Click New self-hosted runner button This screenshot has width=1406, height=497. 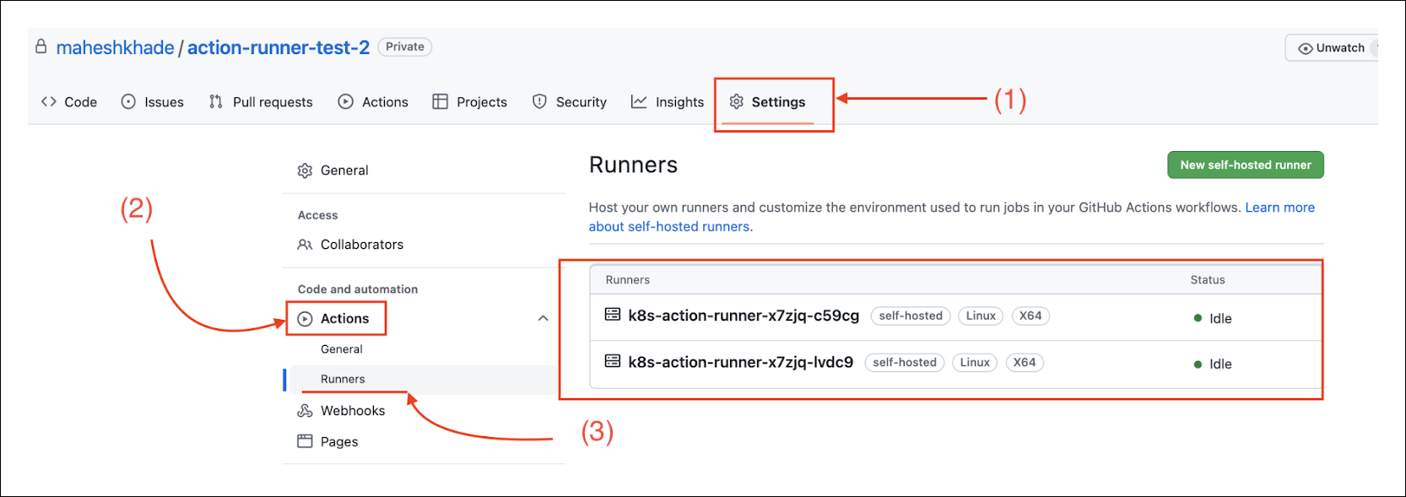(1245, 165)
